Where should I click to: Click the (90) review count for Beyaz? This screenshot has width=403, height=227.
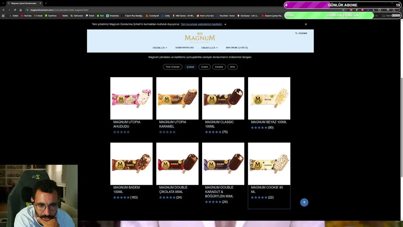[x=271, y=128]
